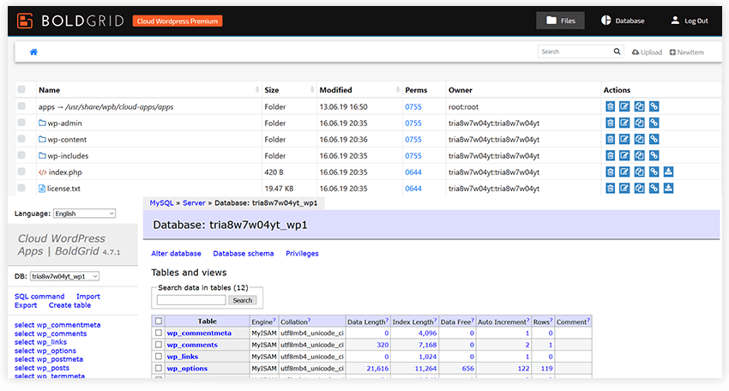The image size is (729, 391).
Task: Delete the wp-admin folder with the trash icon
Action: coord(611,123)
